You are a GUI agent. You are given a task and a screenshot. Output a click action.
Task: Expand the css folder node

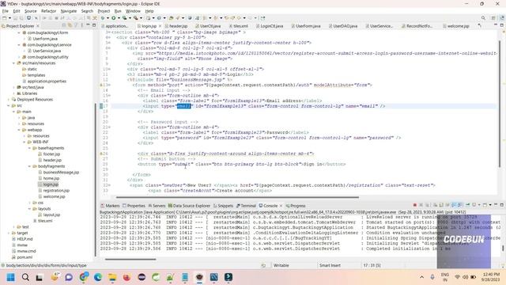[x=30, y=203]
